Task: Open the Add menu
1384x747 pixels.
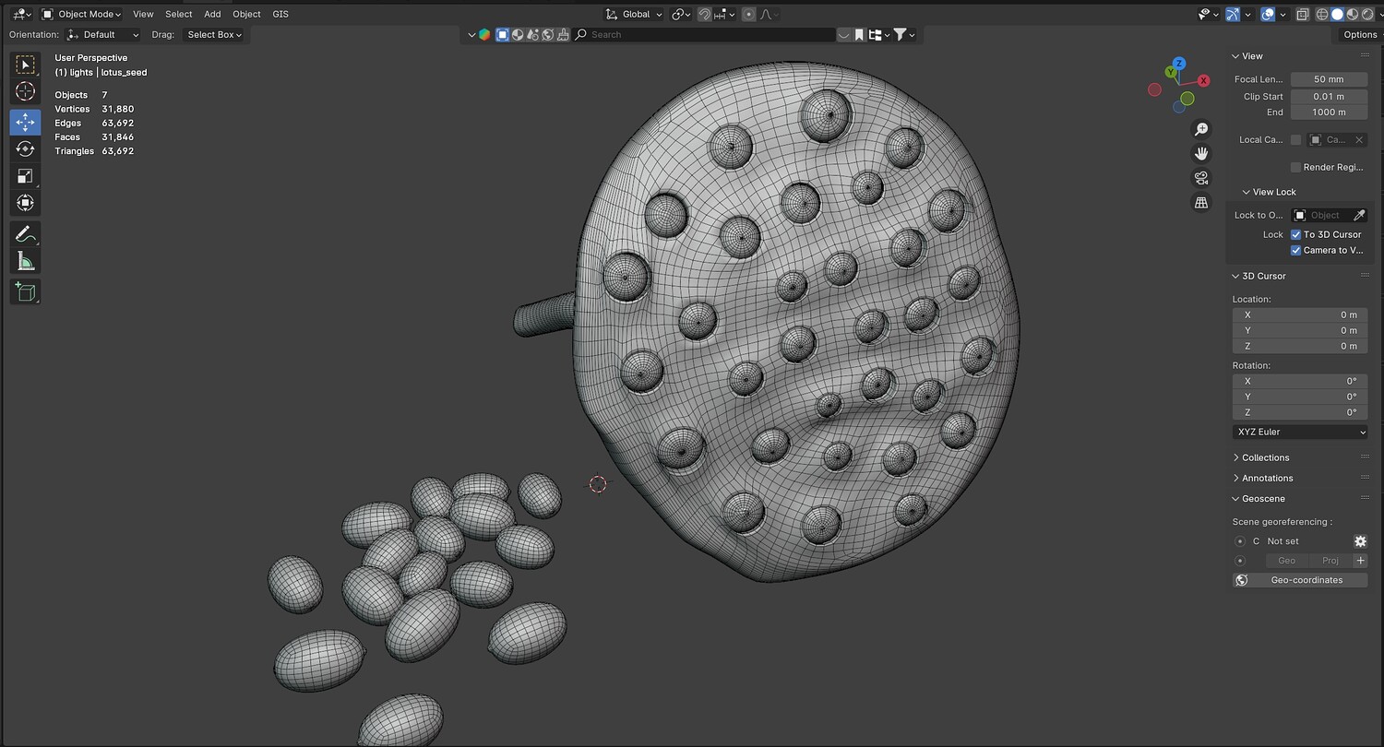Action: click(212, 14)
